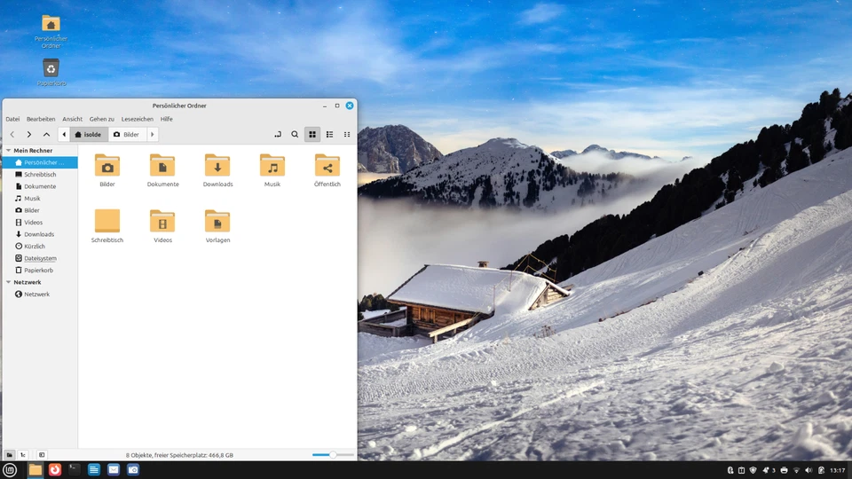Open Netzwerk entry in the sidebar
The width and height of the screenshot is (852, 479).
click(40, 294)
